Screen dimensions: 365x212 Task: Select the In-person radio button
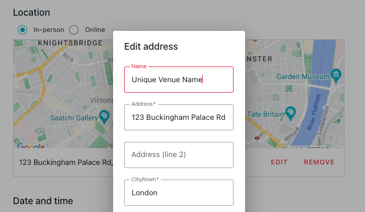(x=23, y=30)
